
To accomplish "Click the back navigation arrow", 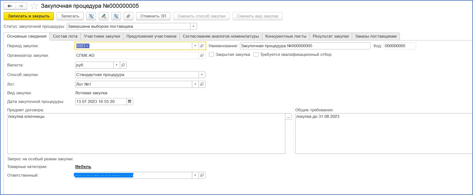I will tap(10, 6).
